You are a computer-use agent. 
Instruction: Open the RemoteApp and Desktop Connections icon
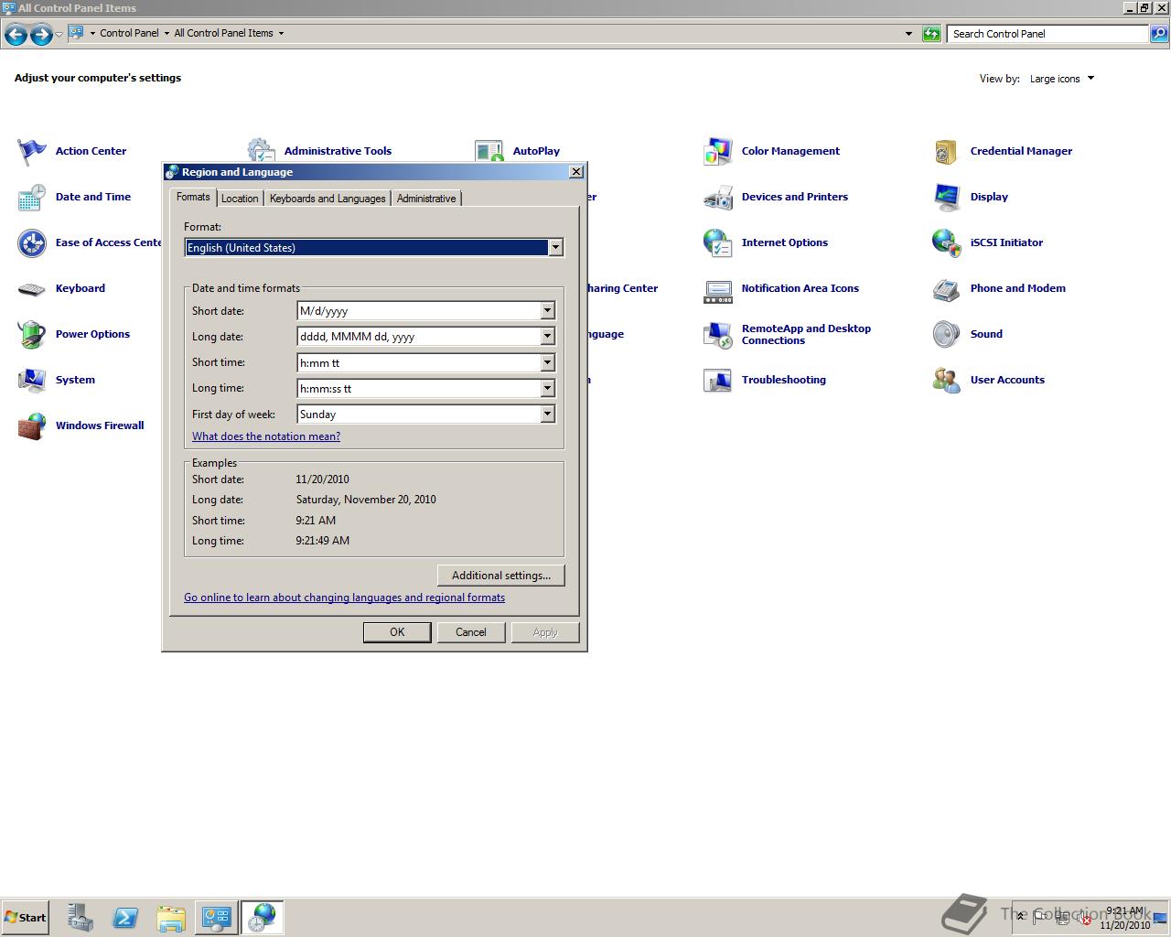coord(718,335)
